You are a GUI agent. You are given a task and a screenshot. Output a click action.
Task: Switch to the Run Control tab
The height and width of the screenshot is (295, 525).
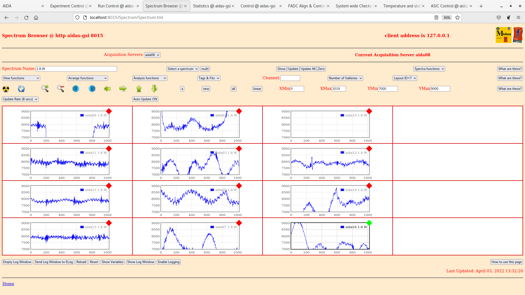click(x=116, y=6)
